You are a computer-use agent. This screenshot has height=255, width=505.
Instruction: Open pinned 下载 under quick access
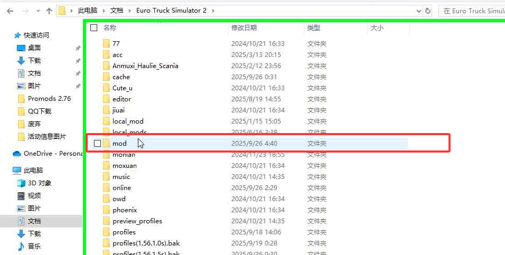coord(34,61)
